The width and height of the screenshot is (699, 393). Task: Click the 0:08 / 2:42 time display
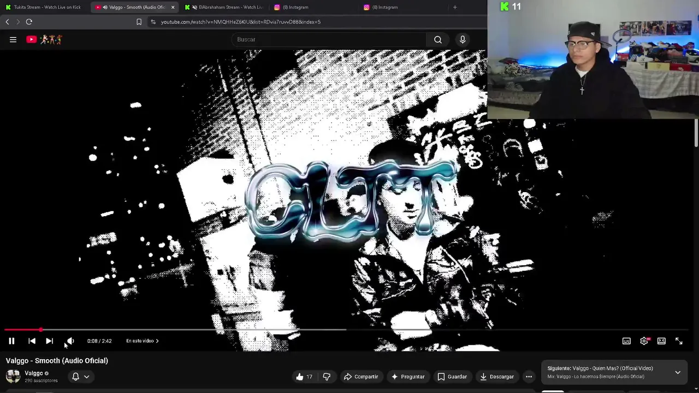[x=99, y=341]
